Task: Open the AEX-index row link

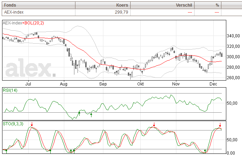Action: pos(14,12)
